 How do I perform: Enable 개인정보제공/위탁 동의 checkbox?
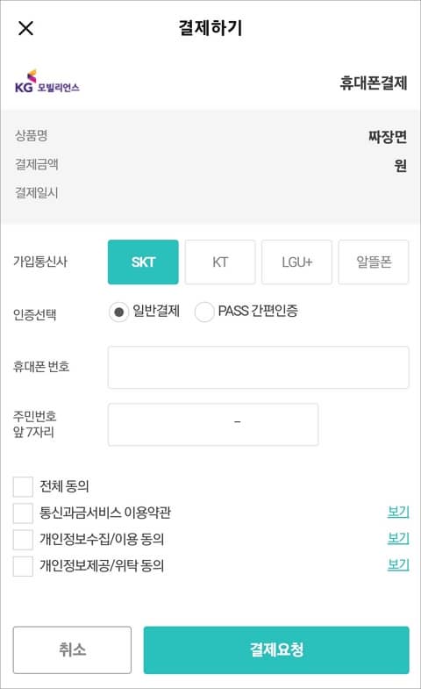pos(23,565)
